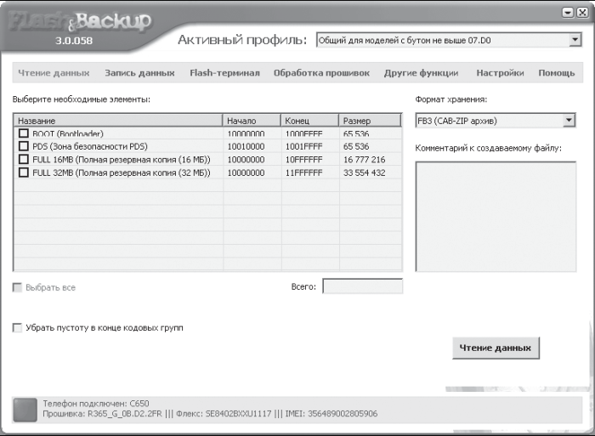This screenshot has width=595, height=436.
Task: Toggle the Выбрать все checkbox
Action: (x=17, y=287)
